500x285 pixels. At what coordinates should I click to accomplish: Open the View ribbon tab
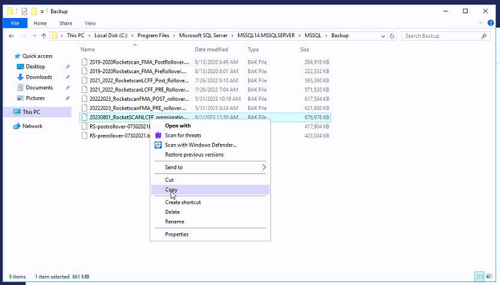pos(90,23)
